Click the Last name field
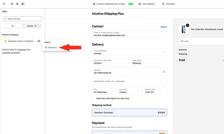The height and width of the screenshot is (134, 224). [x=149, y=62]
